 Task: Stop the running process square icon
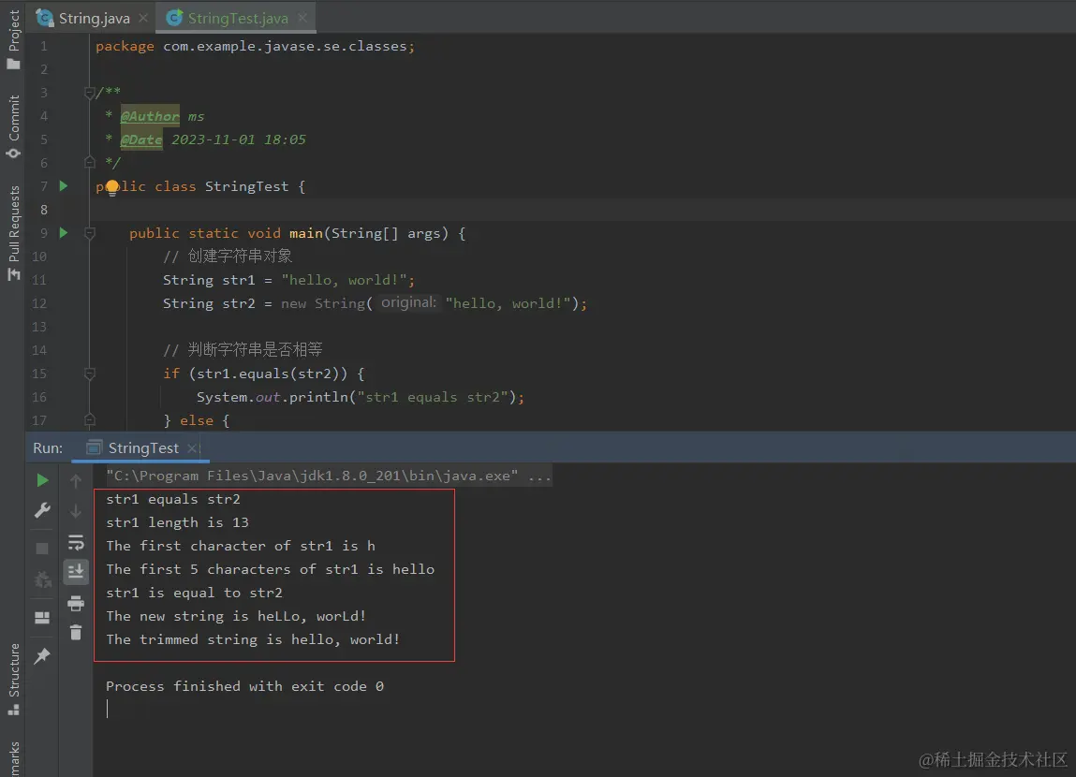tap(42, 549)
